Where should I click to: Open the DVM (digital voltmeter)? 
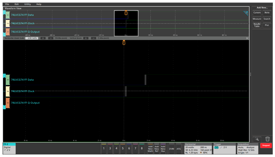(172, 149)
